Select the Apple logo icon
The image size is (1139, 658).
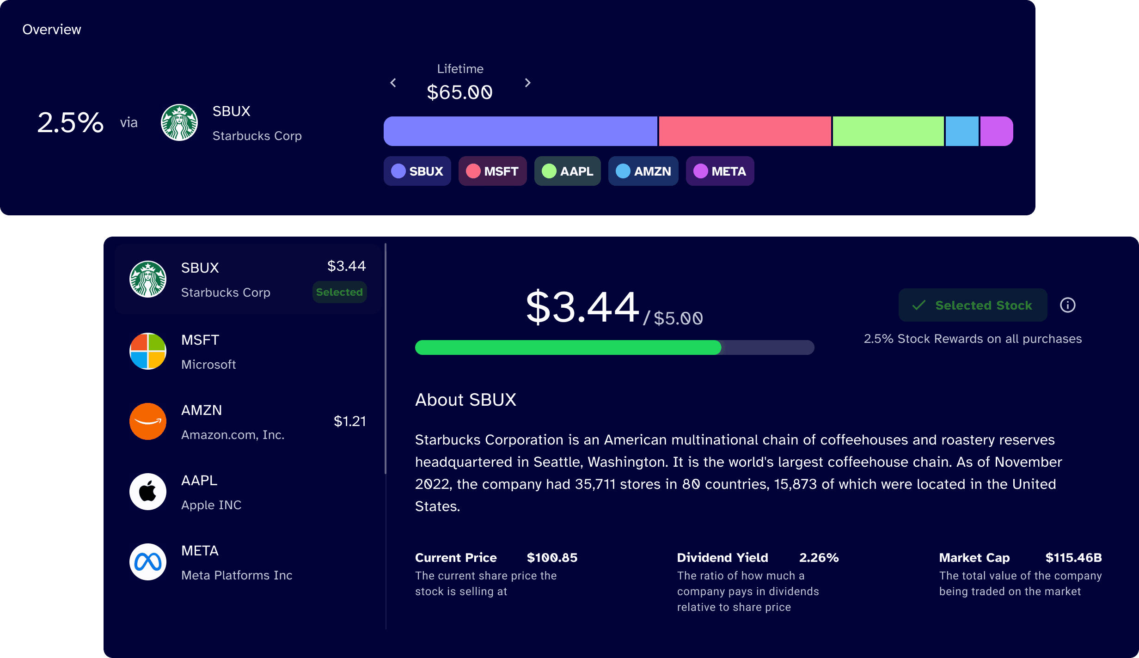pyautogui.click(x=148, y=492)
